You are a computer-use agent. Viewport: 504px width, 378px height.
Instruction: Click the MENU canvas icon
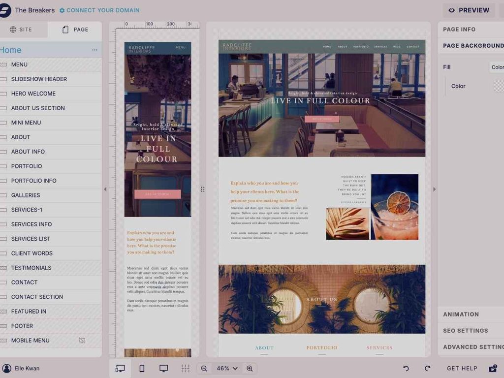click(3, 64)
